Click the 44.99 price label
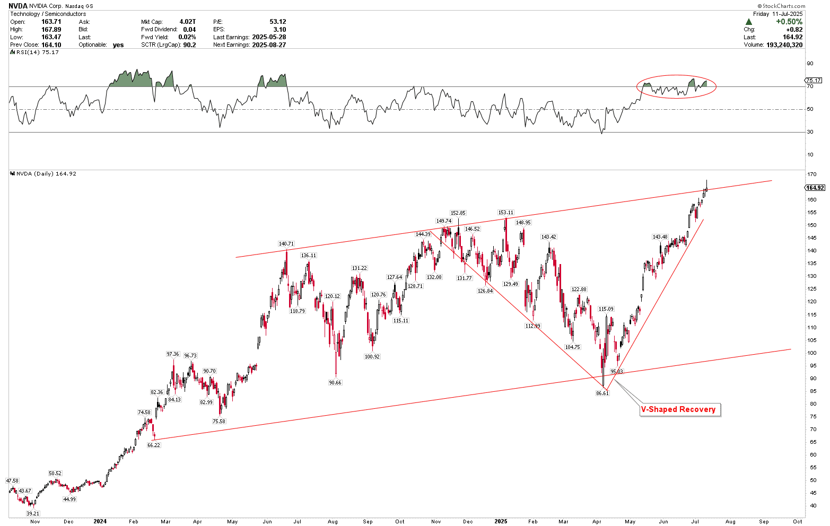Viewport: 830px width, 526px height. point(69,499)
